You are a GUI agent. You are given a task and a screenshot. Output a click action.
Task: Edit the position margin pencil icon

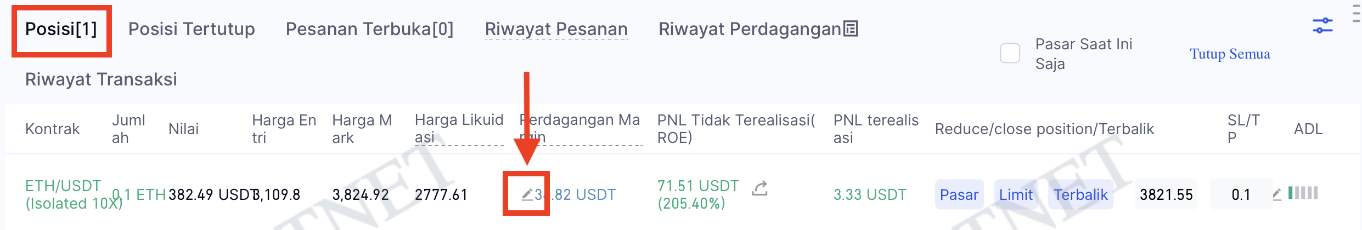(x=527, y=194)
